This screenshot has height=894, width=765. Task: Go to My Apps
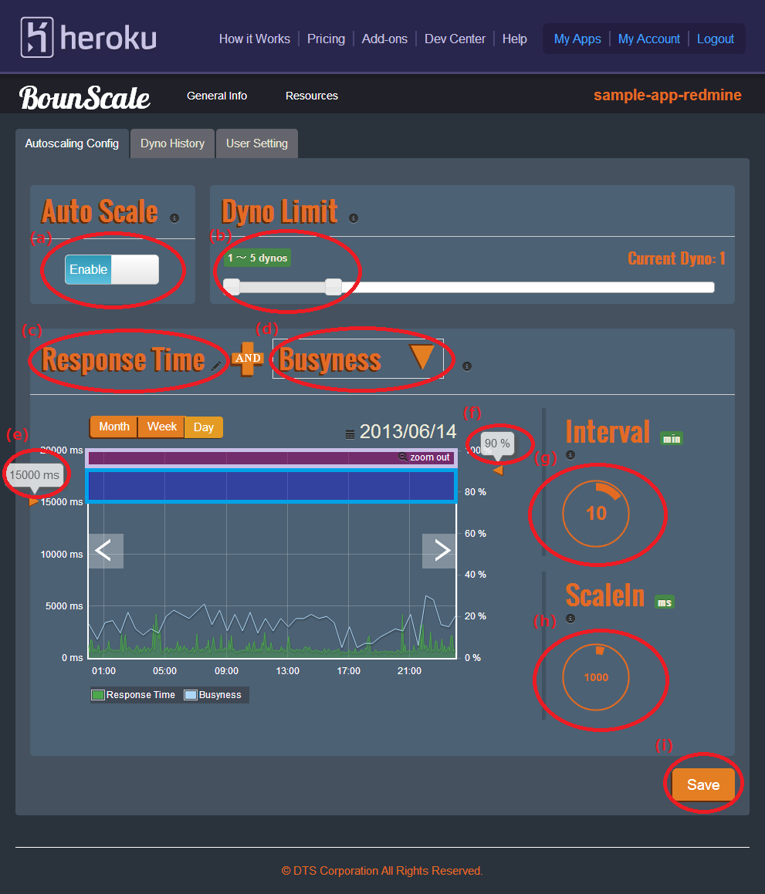click(577, 39)
